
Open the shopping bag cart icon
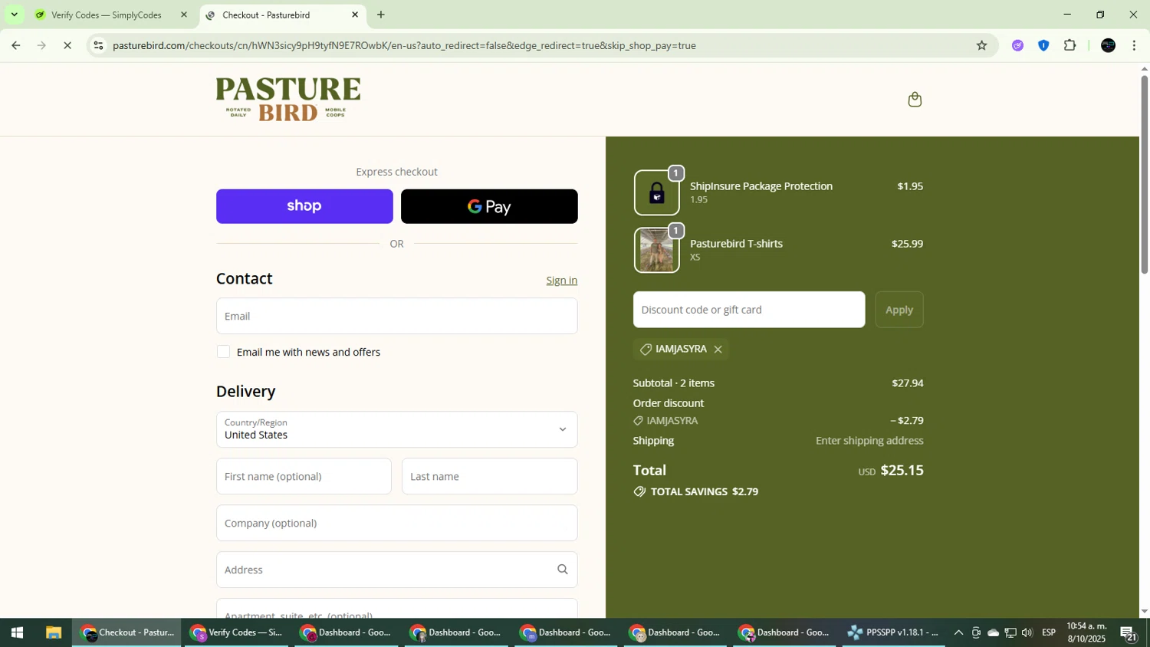click(x=914, y=100)
